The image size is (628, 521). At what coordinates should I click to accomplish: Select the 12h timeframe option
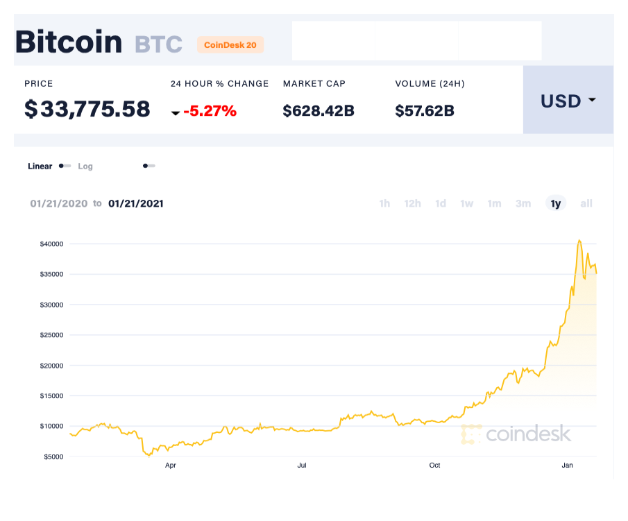point(412,203)
